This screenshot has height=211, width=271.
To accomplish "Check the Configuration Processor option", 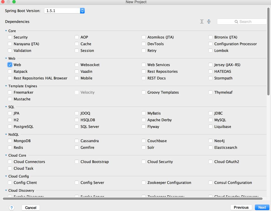I will [210, 44].
